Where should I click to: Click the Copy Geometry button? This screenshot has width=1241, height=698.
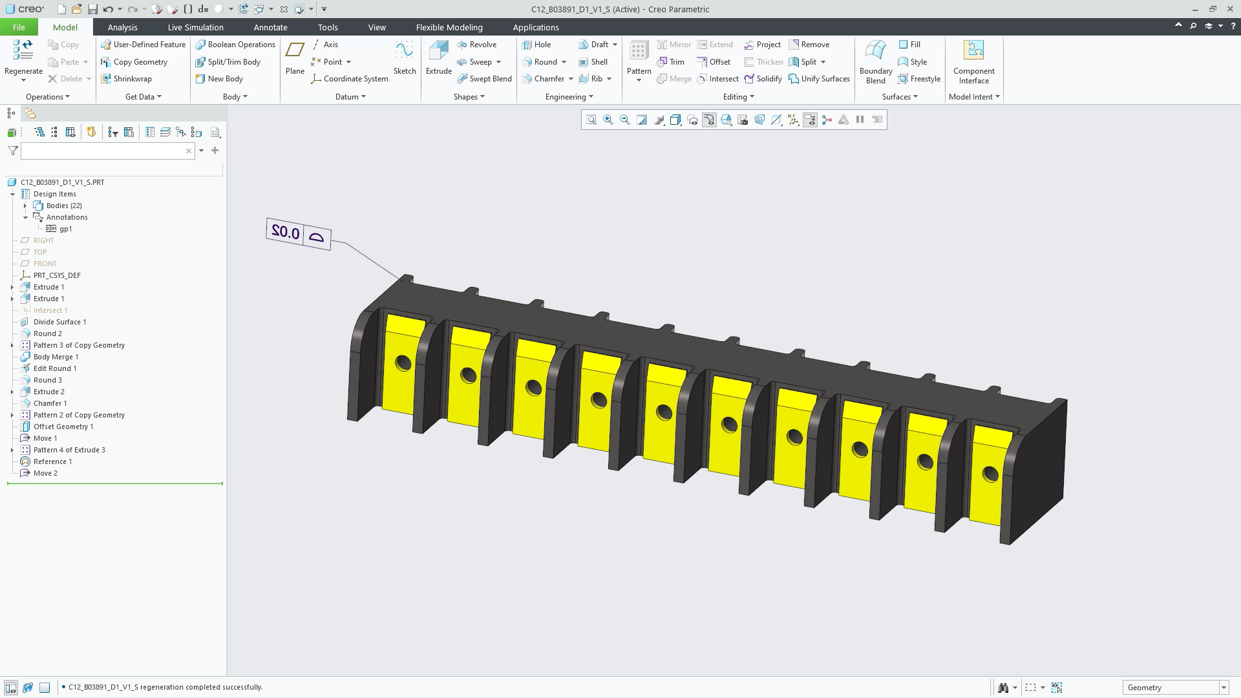coord(134,62)
